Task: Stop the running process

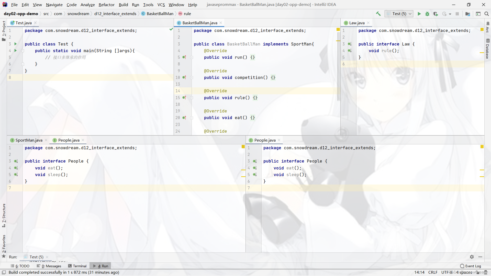Action: 457,14
